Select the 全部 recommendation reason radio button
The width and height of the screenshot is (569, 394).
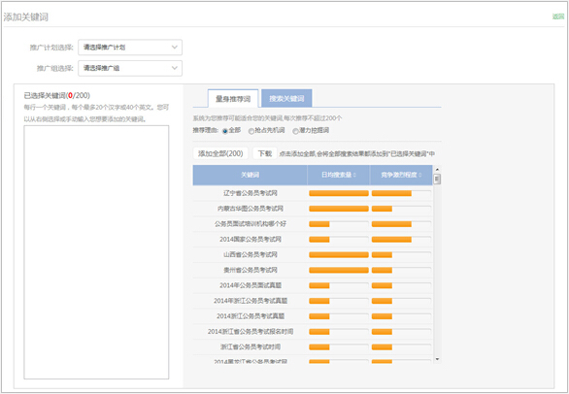click(x=225, y=131)
